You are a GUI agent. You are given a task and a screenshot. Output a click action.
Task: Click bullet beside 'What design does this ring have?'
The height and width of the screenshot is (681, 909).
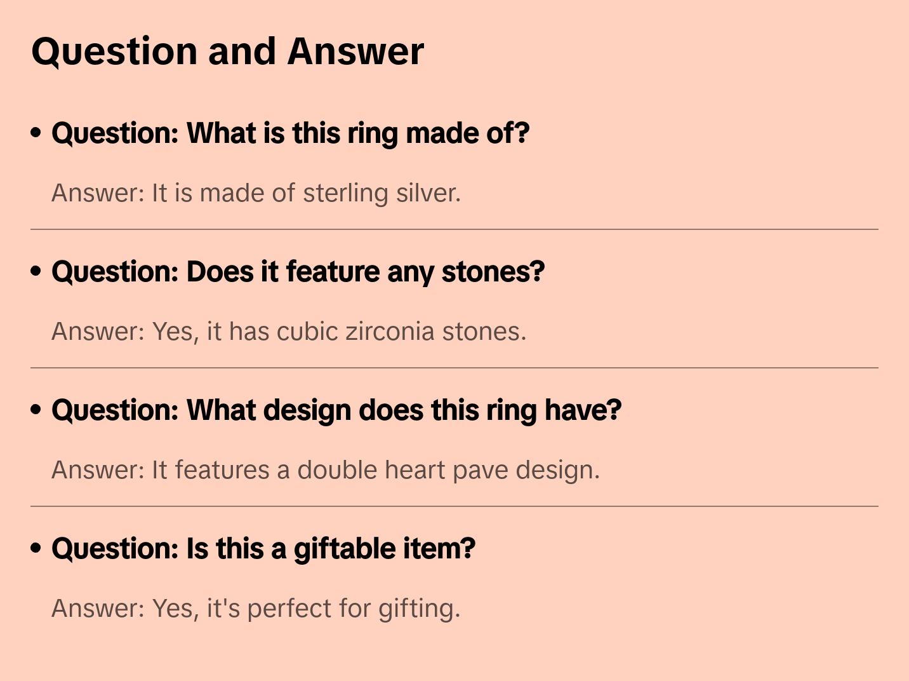pyautogui.click(x=36, y=410)
